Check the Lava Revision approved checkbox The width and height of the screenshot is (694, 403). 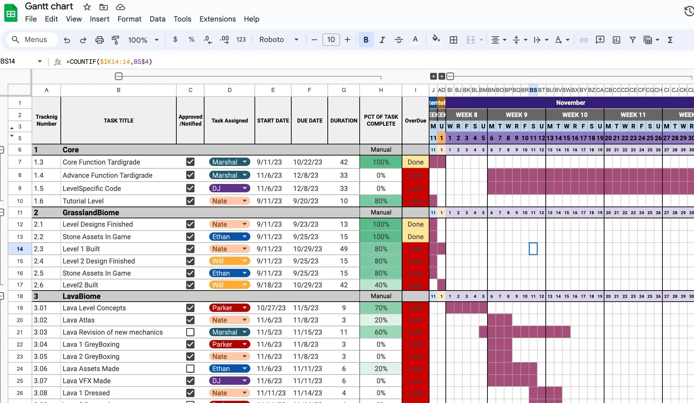190,332
